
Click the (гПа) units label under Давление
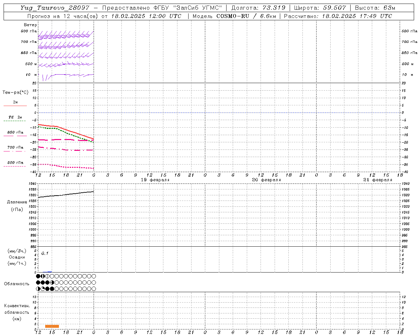pos(17,209)
